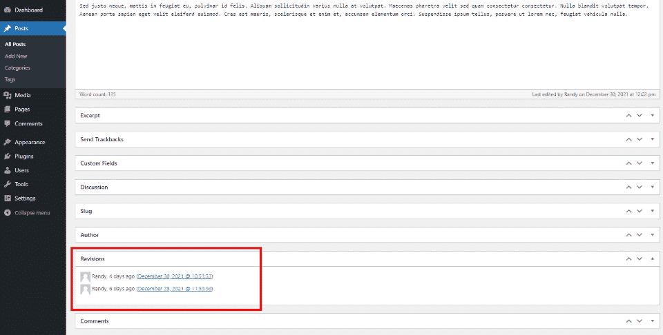Viewport: 663px width, 335px height.
Task: Open the Plugins menu label
Action: [24, 156]
